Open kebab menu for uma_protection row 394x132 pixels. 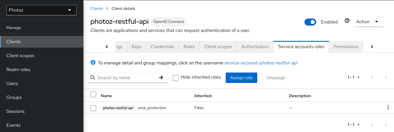pyautogui.click(x=388, y=108)
